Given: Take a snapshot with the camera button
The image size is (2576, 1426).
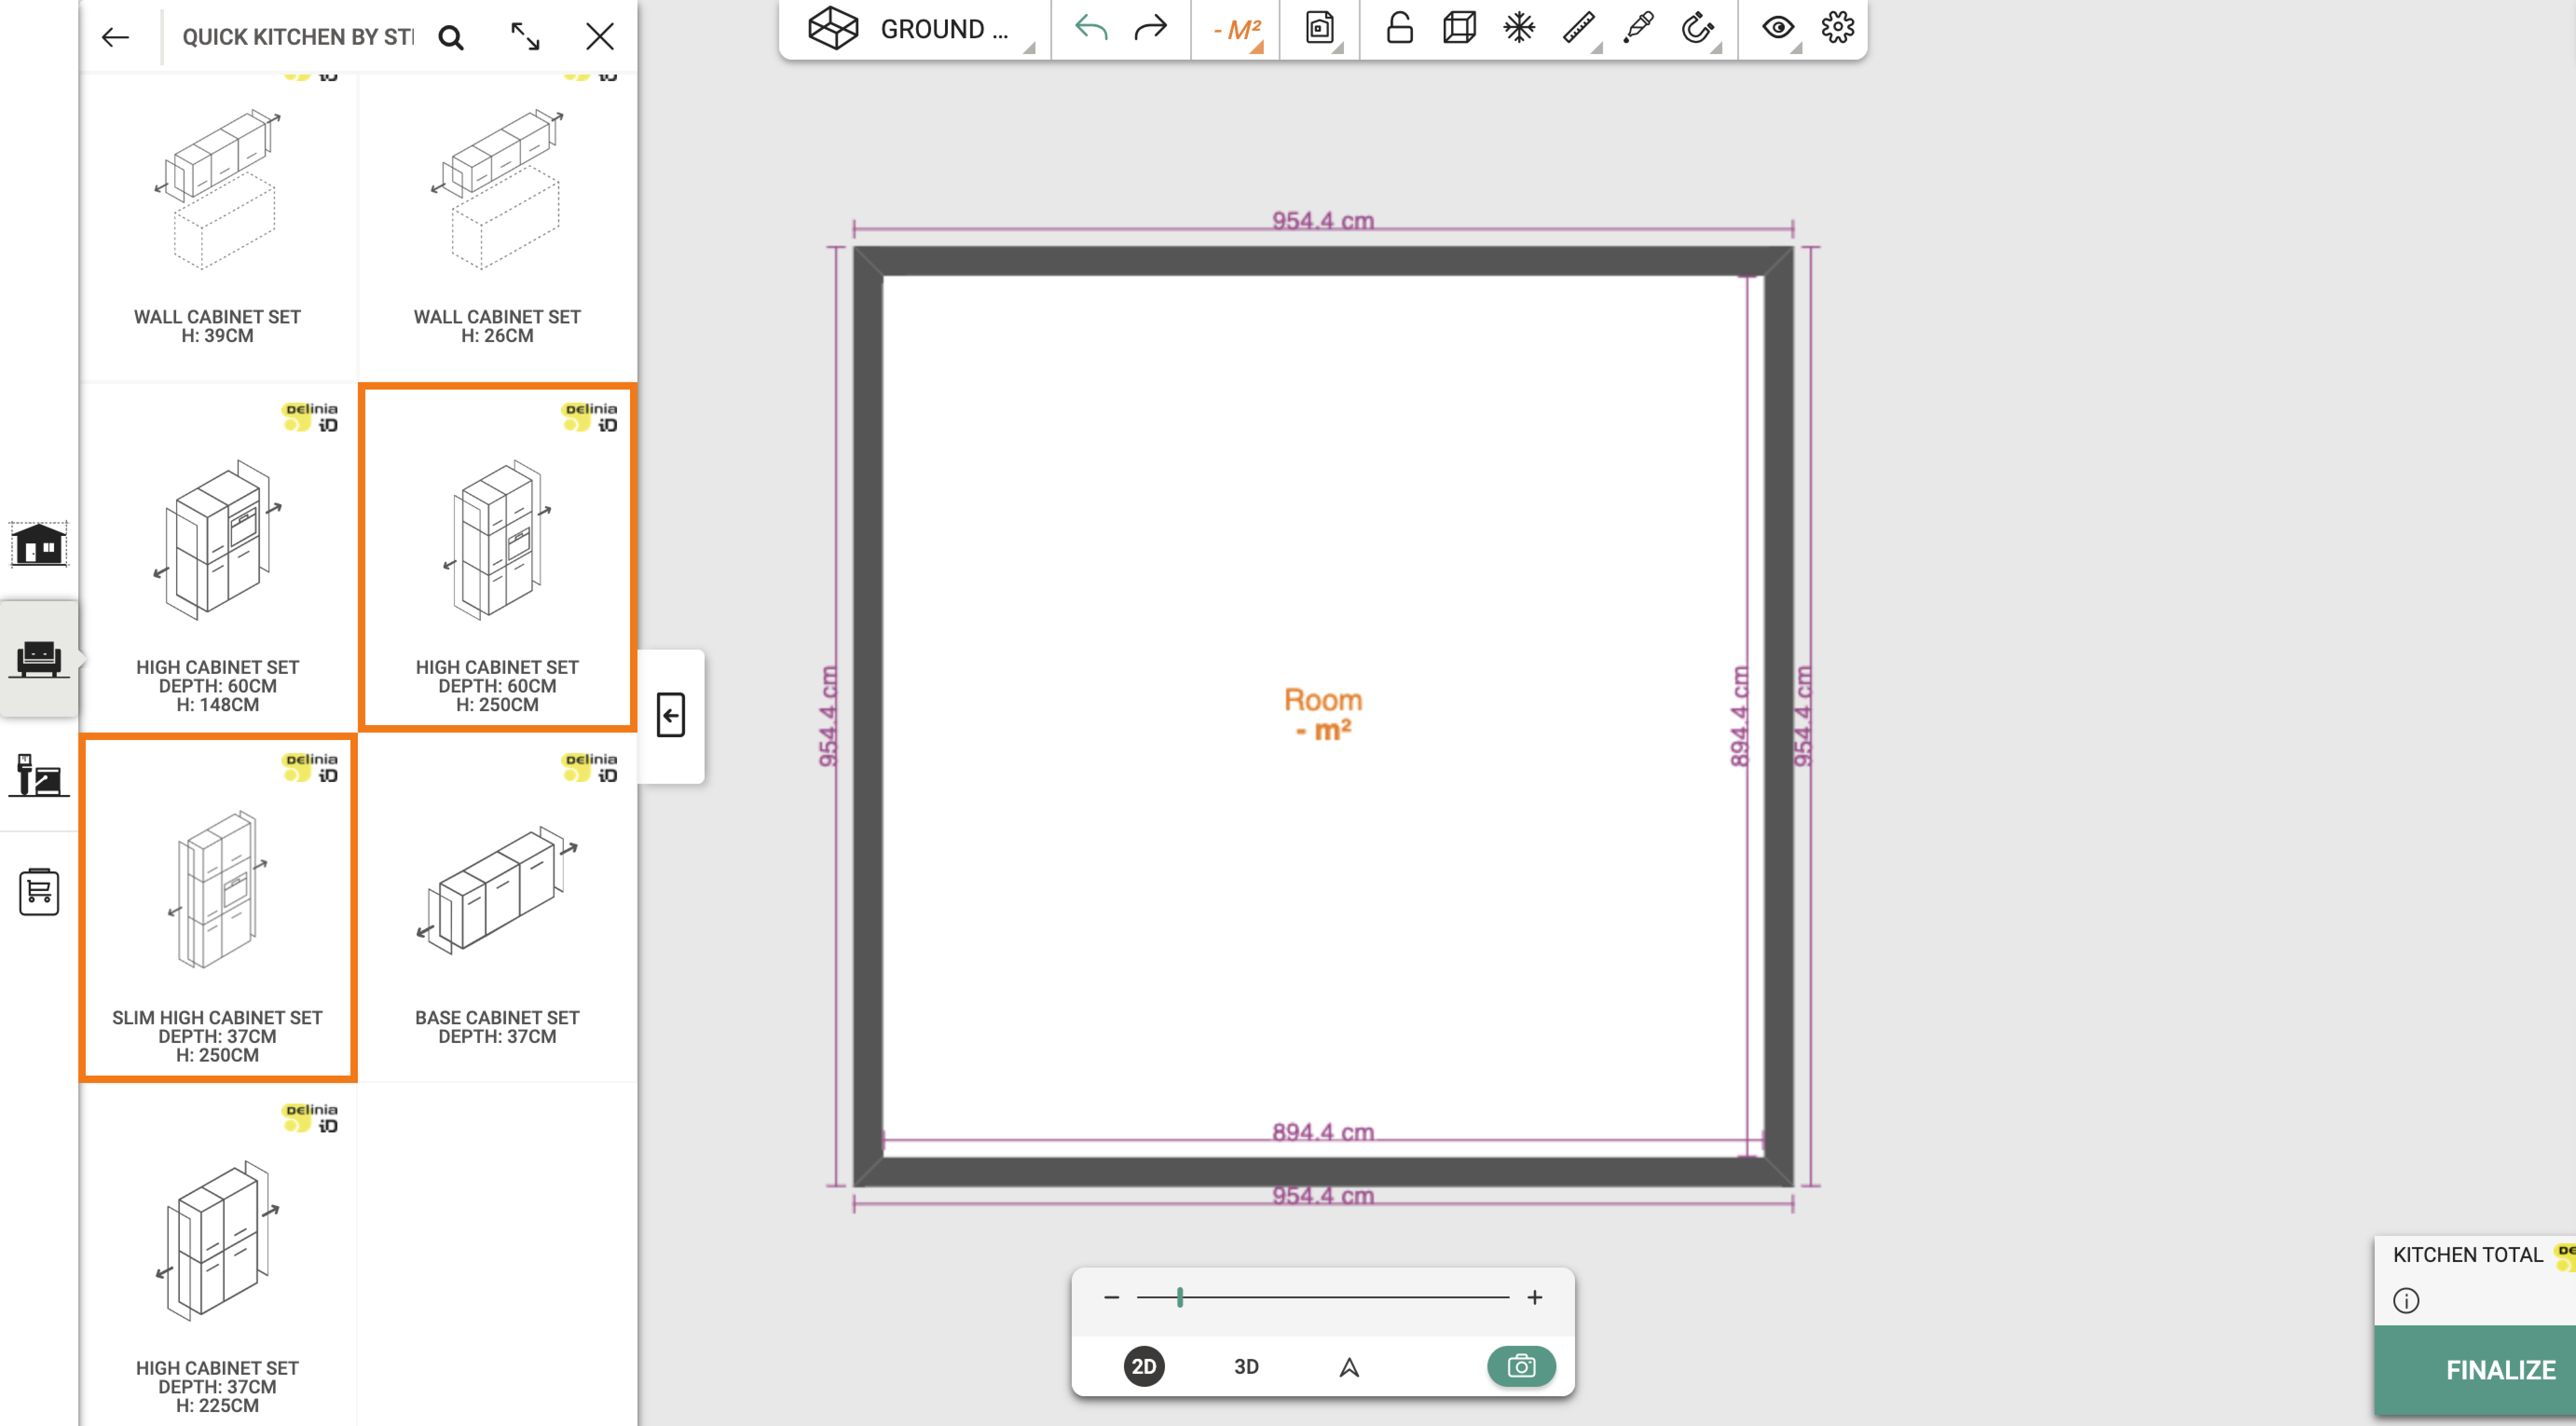Looking at the screenshot, I should tap(1521, 1367).
